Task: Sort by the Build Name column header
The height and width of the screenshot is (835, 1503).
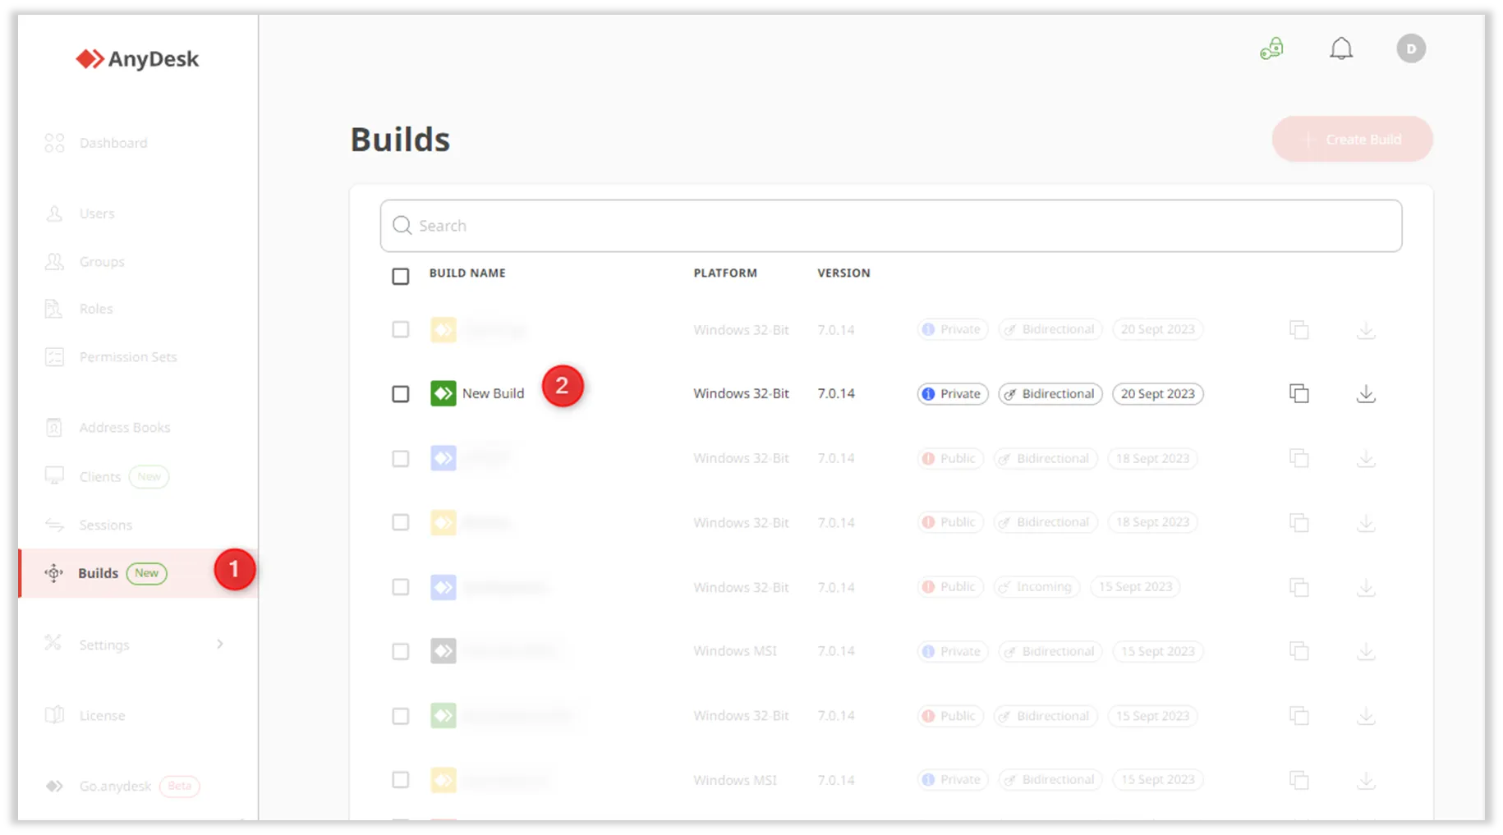Action: click(x=467, y=273)
